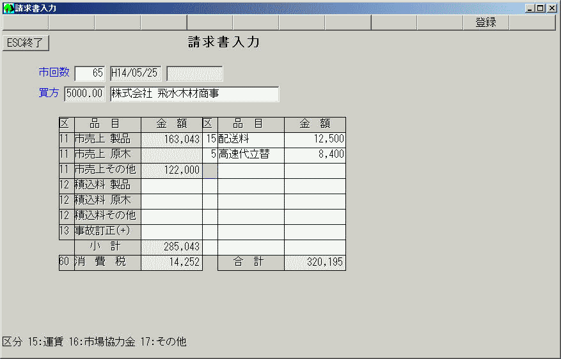Click the status text 区分 15:運賃 16:市場協力金
The image size is (561, 359).
pyautogui.click(x=69, y=342)
